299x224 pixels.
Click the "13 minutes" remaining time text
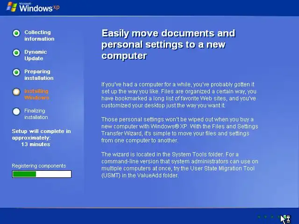tap(36, 144)
